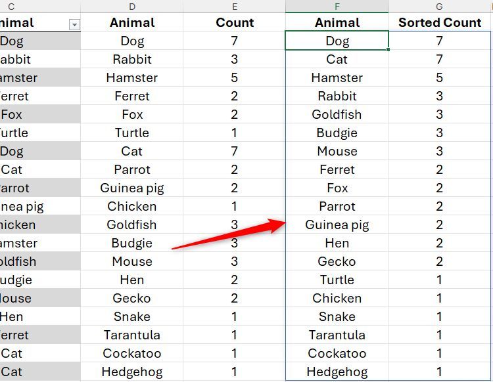Click the active Dog cell in column F
This screenshot has width=493, height=382.
click(337, 41)
